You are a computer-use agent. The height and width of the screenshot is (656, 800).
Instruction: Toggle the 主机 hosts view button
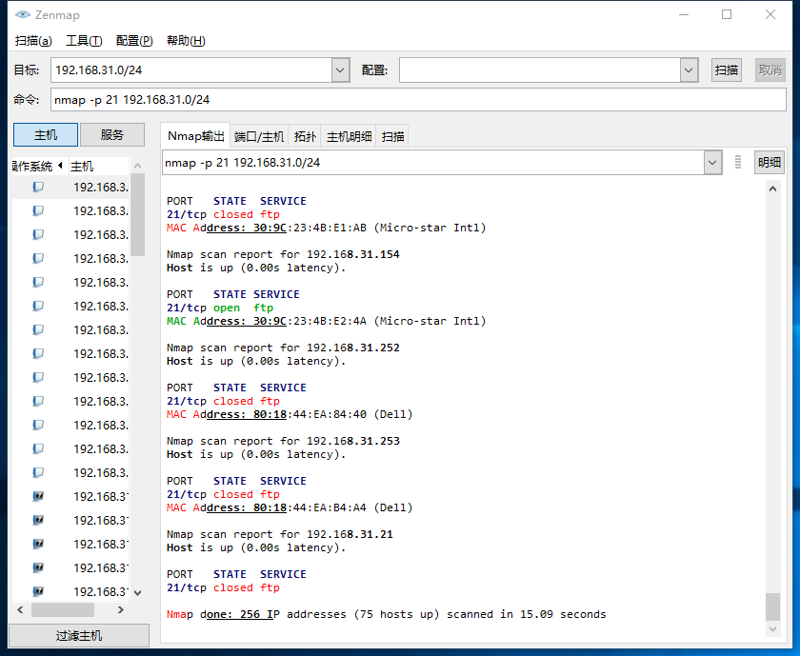[x=46, y=134]
